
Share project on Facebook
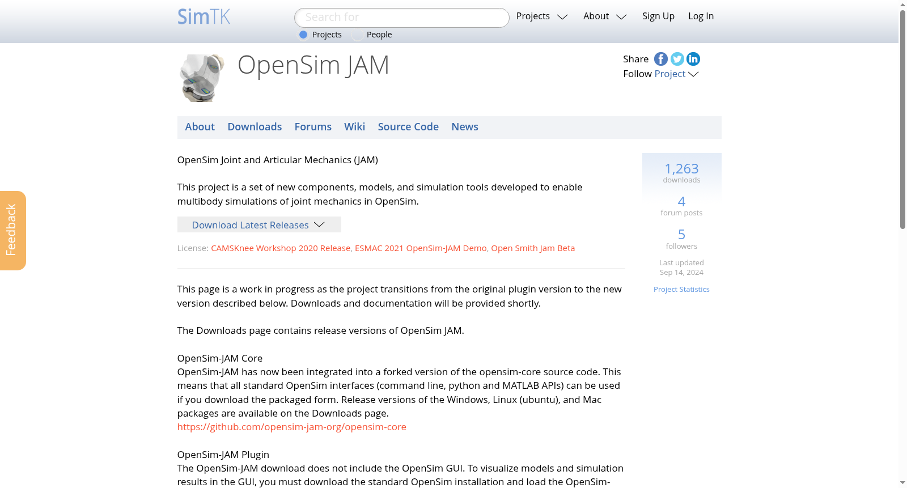point(661,59)
